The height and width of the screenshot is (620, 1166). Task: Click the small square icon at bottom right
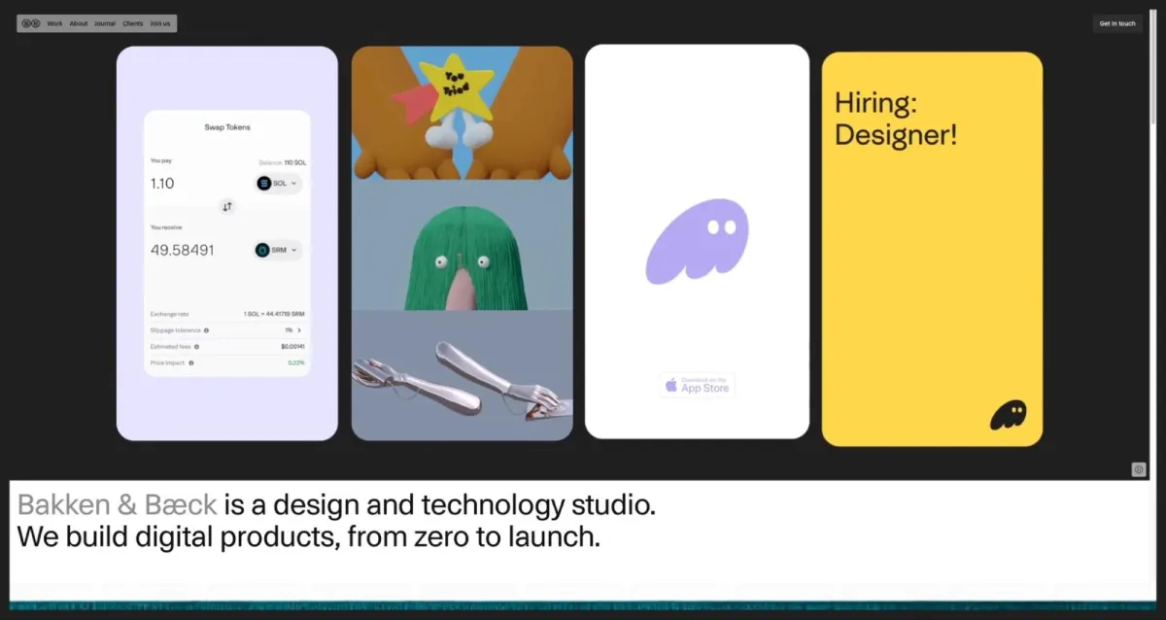coord(1139,469)
